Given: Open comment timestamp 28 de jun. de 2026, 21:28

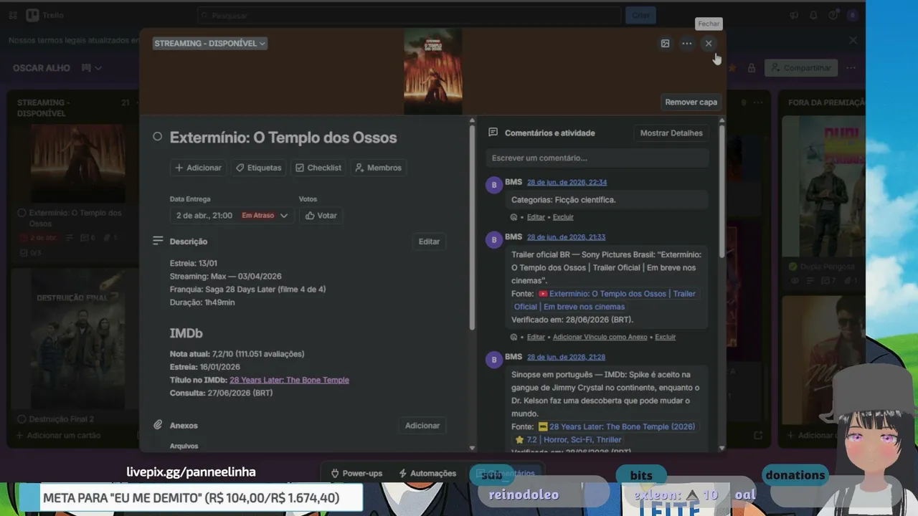Looking at the screenshot, I should (566, 357).
